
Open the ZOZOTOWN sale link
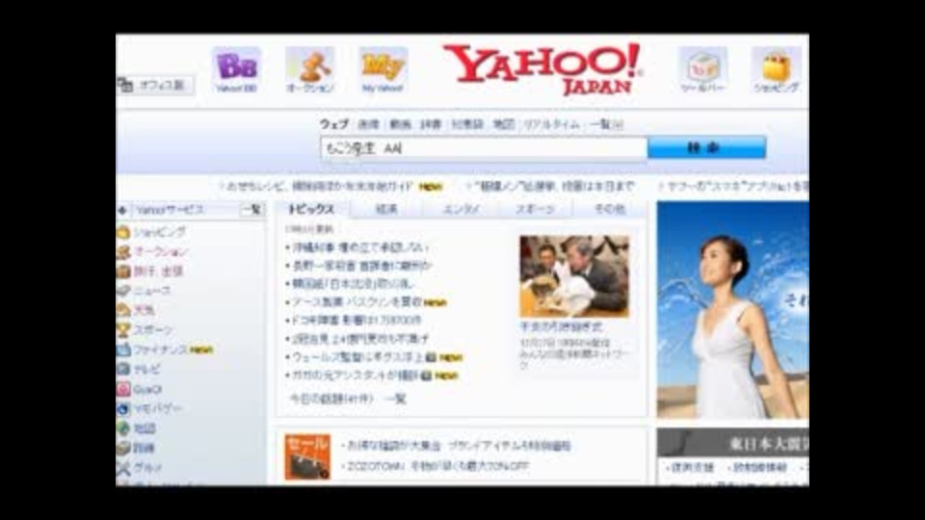[x=437, y=466]
